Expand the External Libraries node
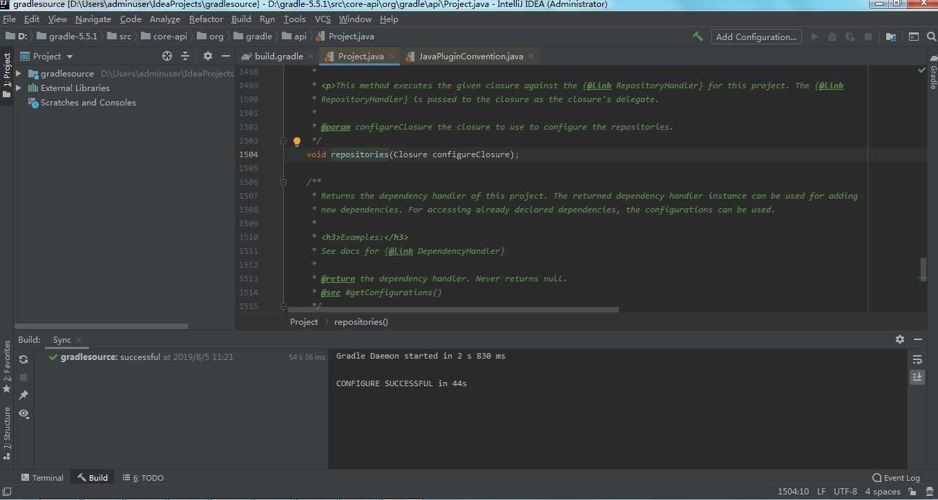The height and width of the screenshot is (500, 938). pyautogui.click(x=19, y=88)
